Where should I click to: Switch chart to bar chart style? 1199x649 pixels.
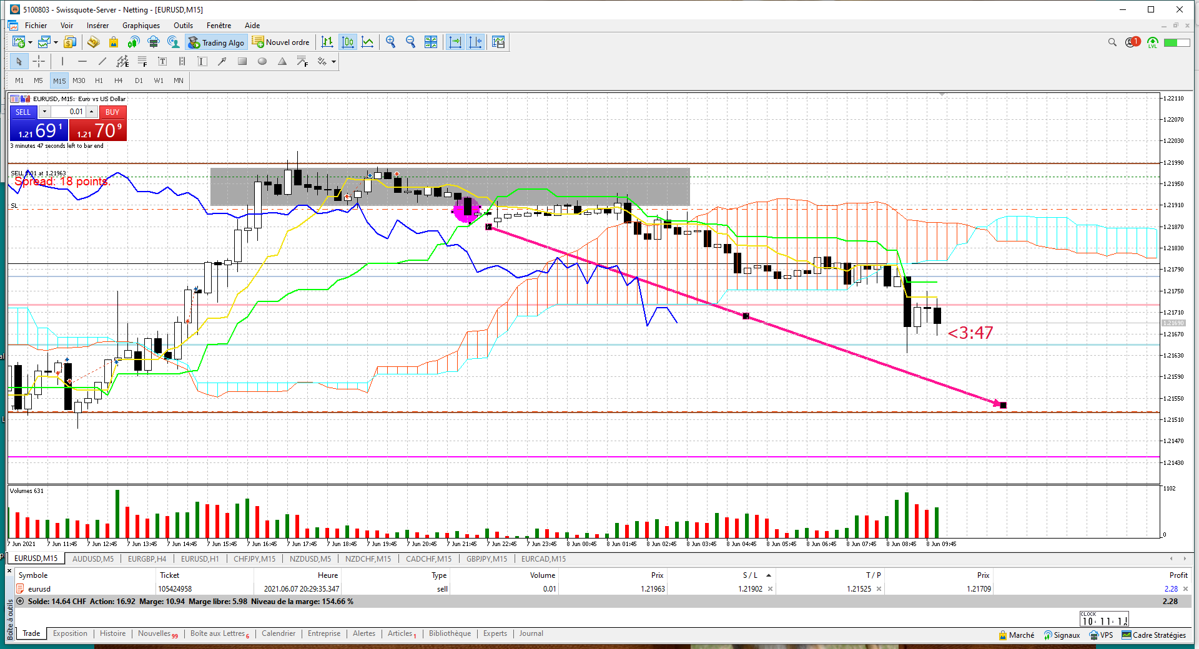pyautogui.click(x=327, y=42)
